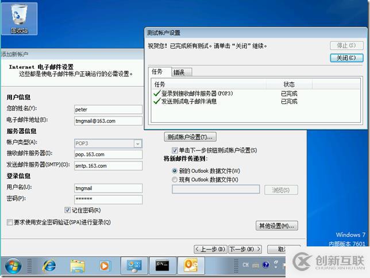Open 其他设置(M)... button
370x278 pixels.
pos(276,226)
